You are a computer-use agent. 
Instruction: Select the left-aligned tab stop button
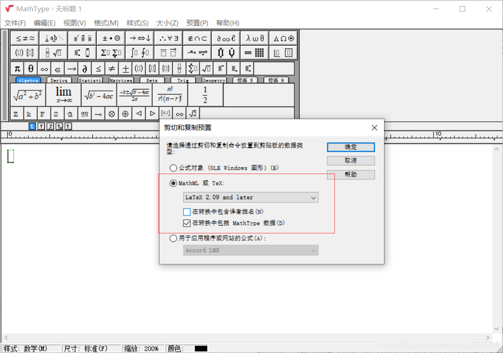point(32,126)
